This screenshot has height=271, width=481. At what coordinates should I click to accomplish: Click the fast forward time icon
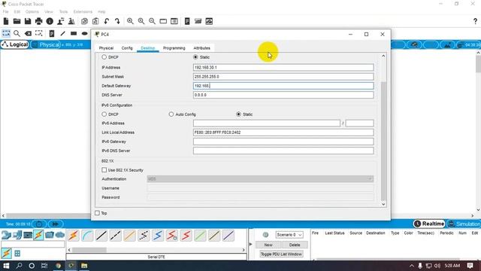click(x=55, y=224)
